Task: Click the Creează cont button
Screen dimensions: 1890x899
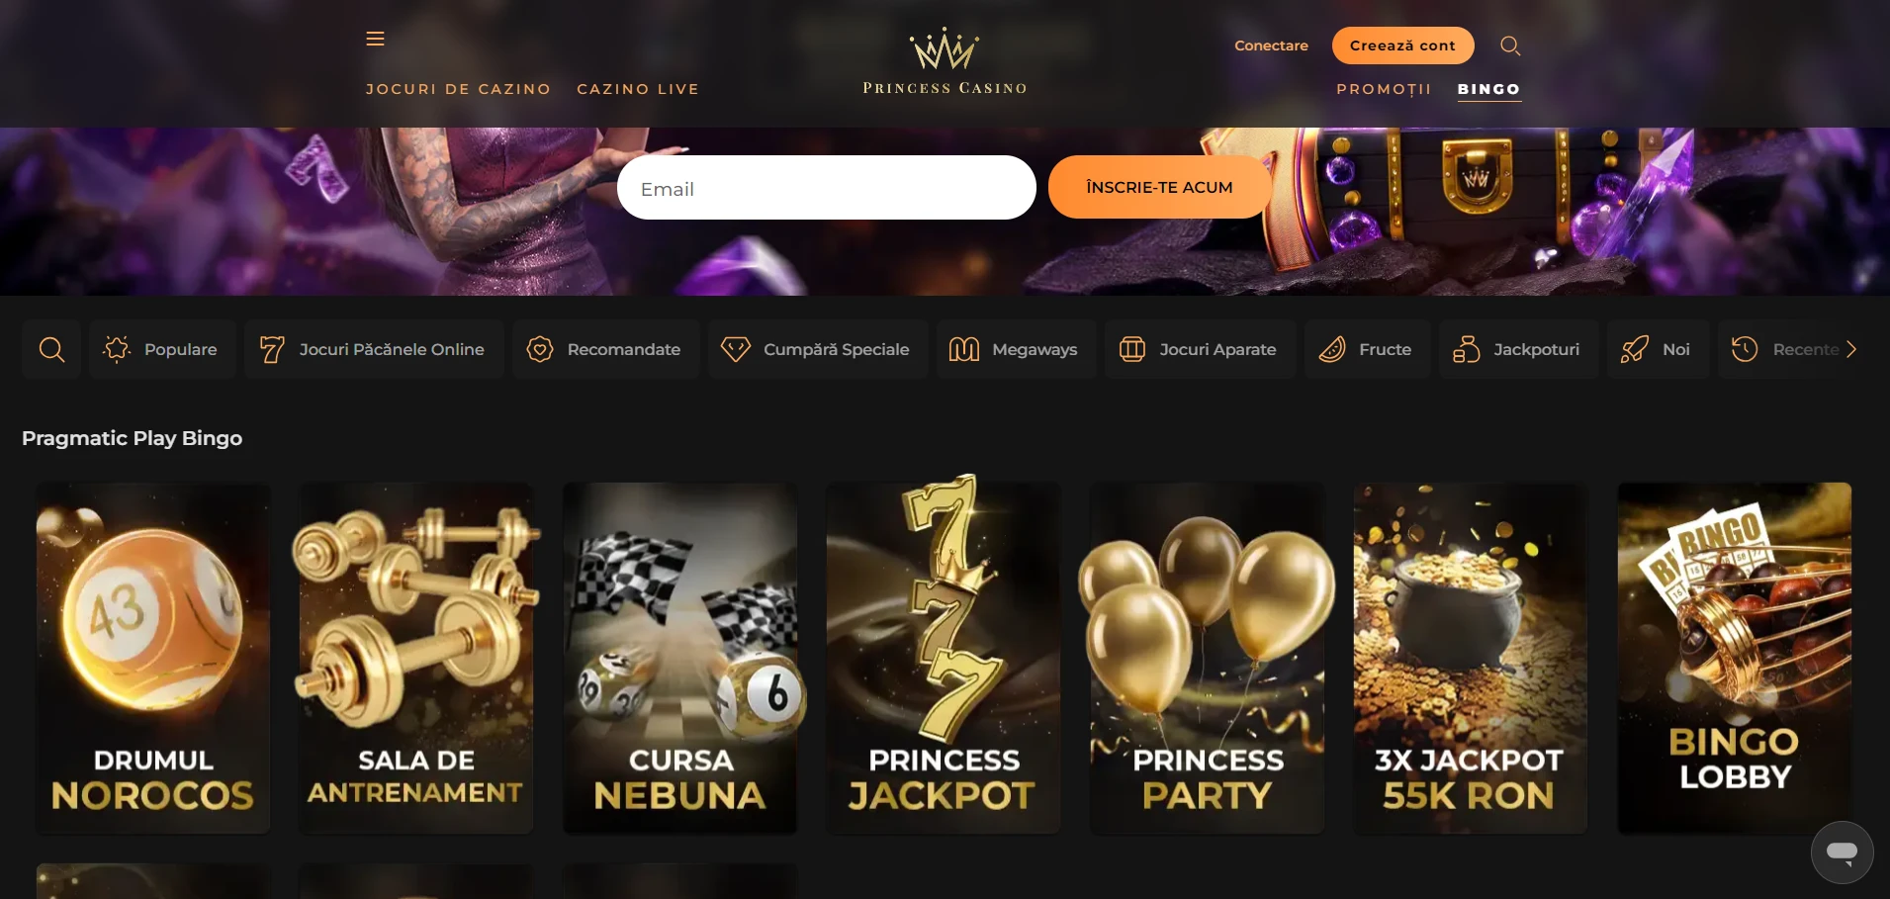Action: (1402, 45)
